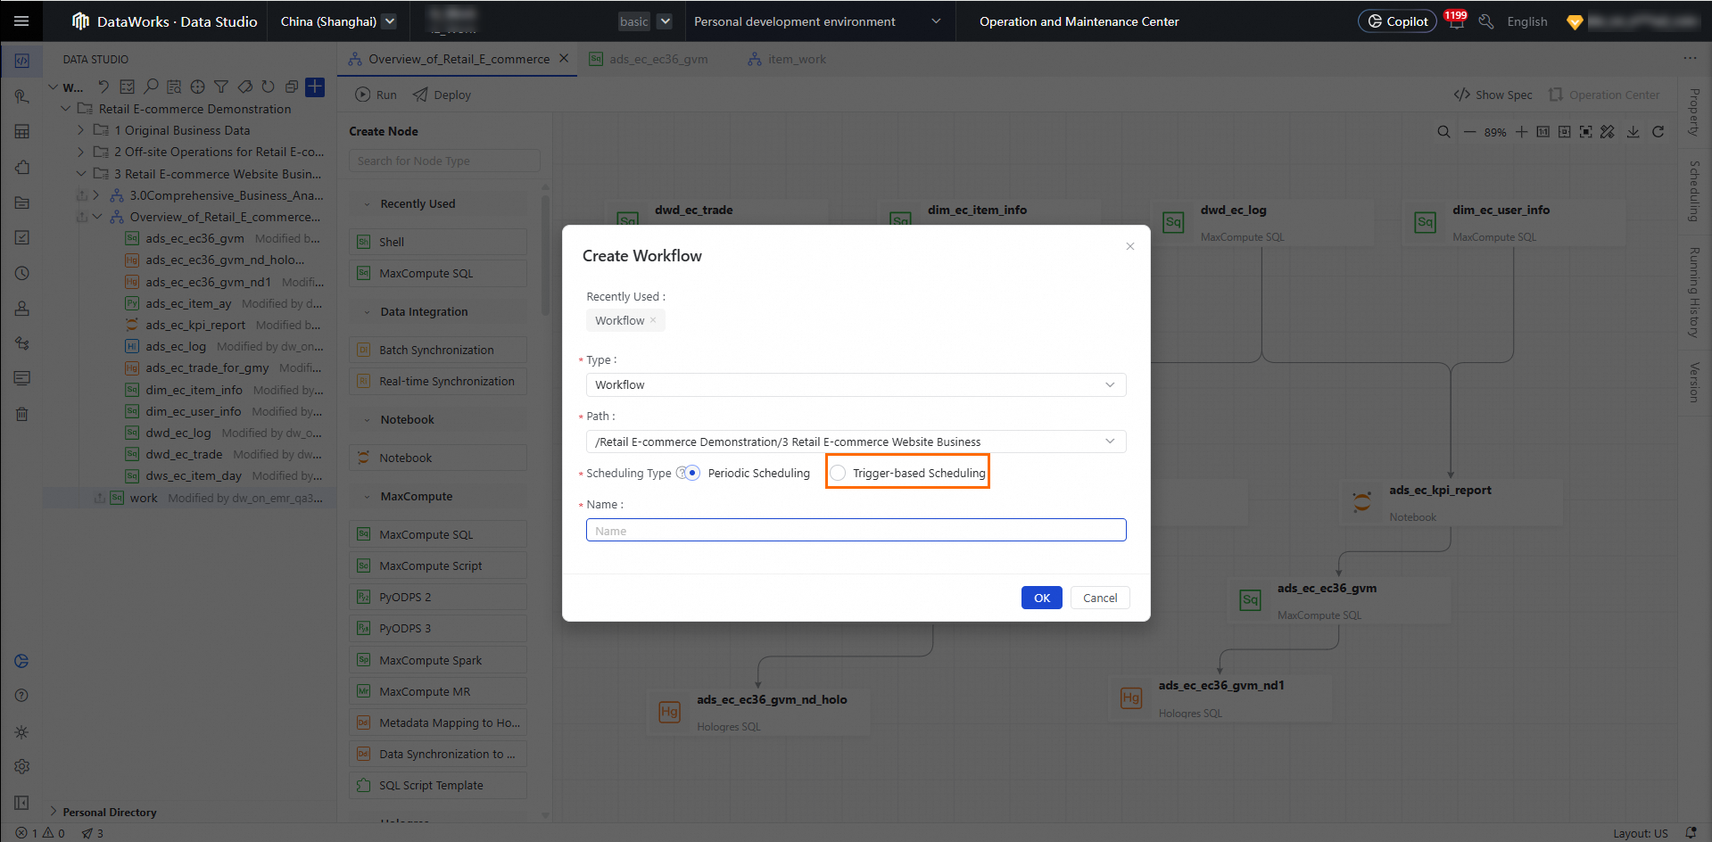Click the workflow Name input field
1712x842 pixels.
tap(856, 531)
